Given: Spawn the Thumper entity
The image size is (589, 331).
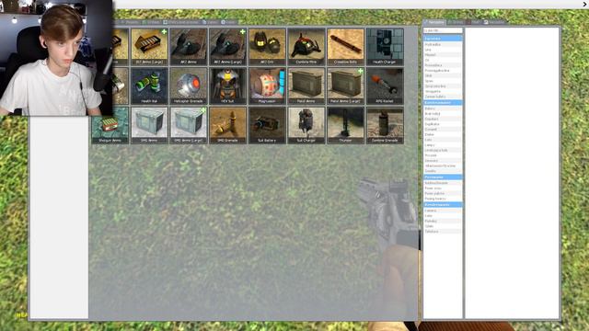Looking at the screenshot, I should (x=346, y=125).
